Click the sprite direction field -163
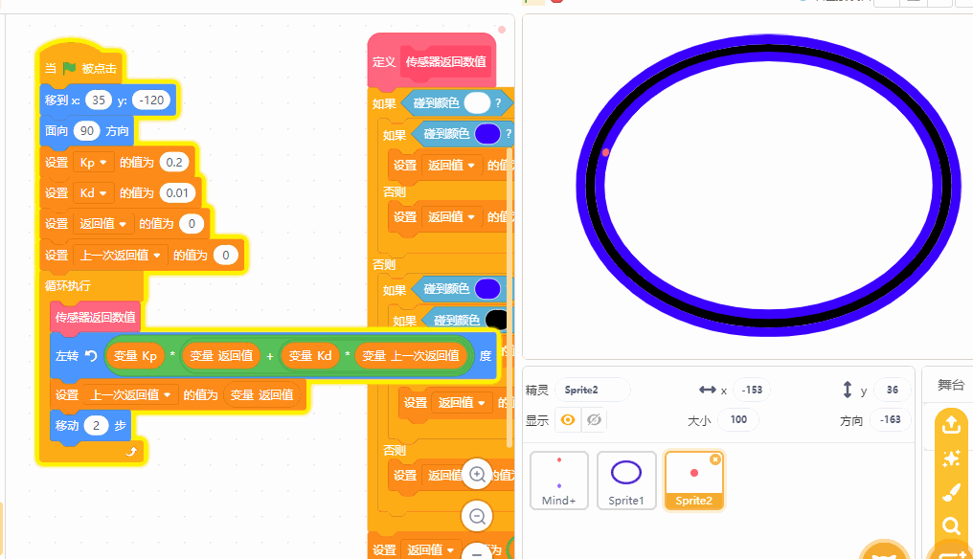The width and height of the screenshot is (973, 559). coord(890,419)
